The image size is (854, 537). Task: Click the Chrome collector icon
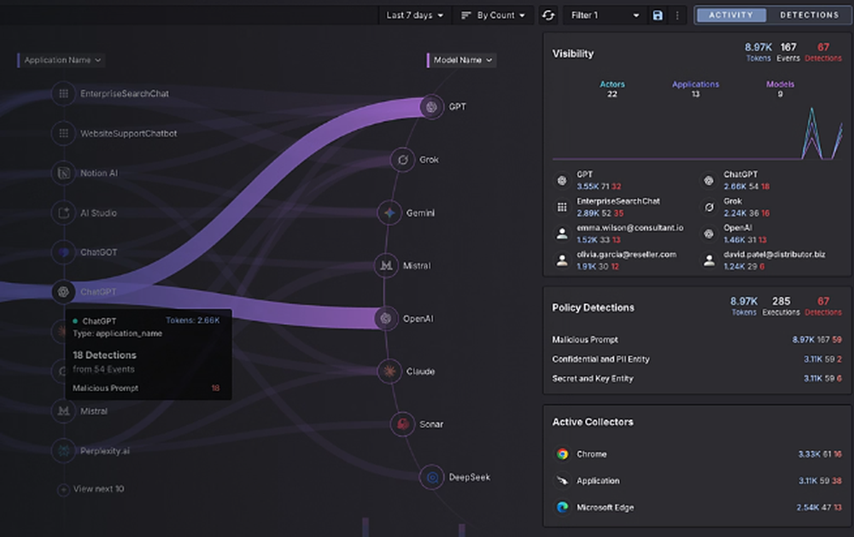563,454
